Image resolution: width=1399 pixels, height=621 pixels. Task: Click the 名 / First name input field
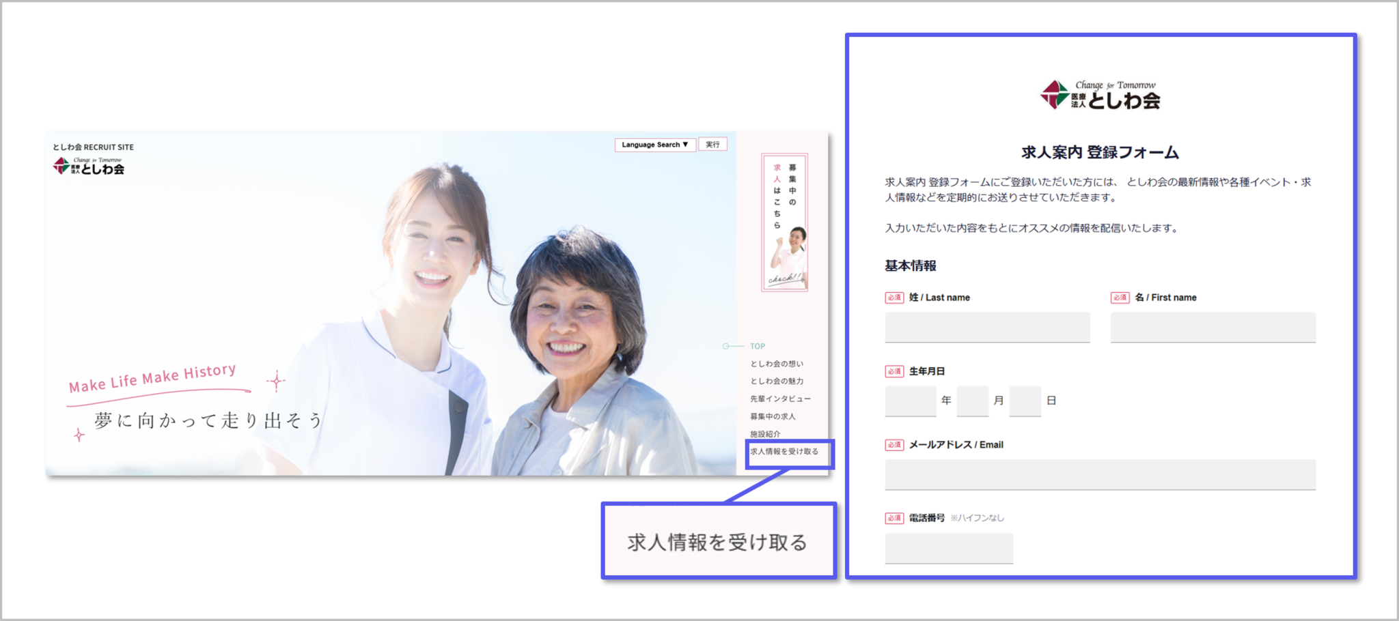(x=1213, y=327)
